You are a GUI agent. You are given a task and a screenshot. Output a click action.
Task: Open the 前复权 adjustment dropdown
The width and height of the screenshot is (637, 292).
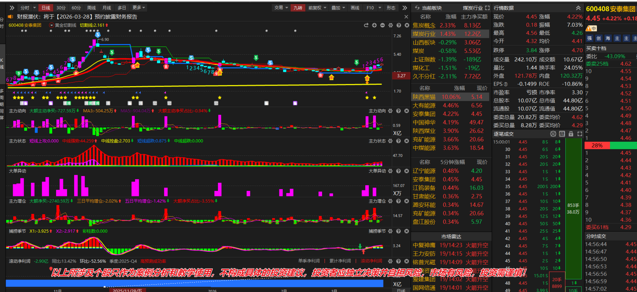point(317,8)
